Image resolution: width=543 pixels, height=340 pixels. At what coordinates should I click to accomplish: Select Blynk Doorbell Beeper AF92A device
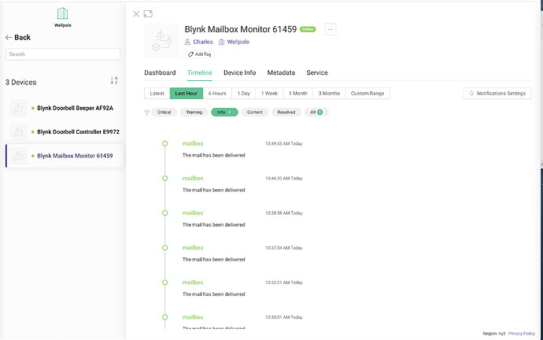coord(65,108)
